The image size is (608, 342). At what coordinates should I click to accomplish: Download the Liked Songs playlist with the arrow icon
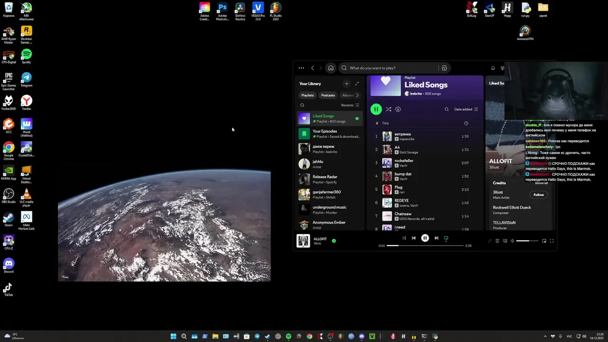click(x=398, y=109)
